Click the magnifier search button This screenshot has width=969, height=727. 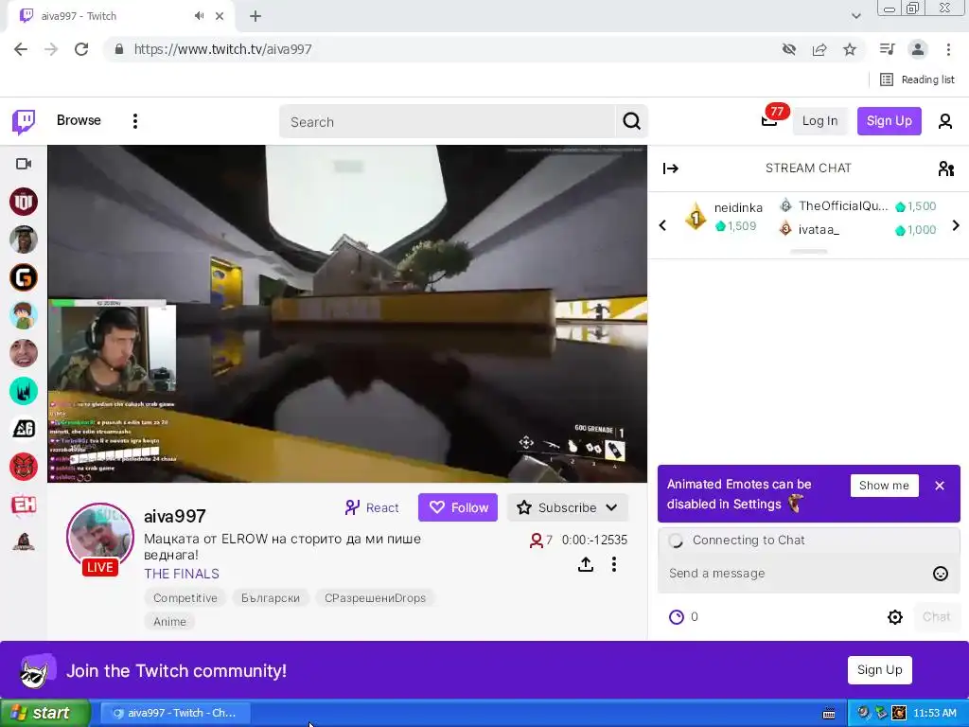click(x=631, y=121)
